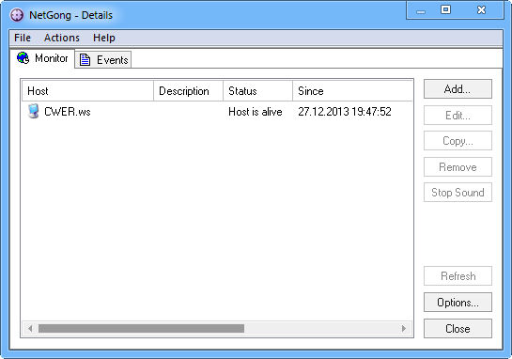
Task: Sort by the Description column header
Action: click(188, 91)
